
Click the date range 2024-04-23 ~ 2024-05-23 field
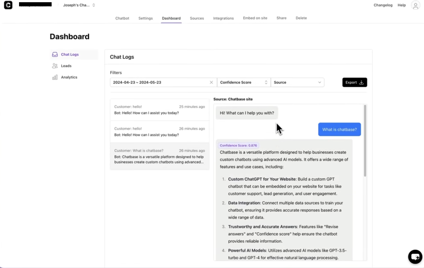coord(163,82)
